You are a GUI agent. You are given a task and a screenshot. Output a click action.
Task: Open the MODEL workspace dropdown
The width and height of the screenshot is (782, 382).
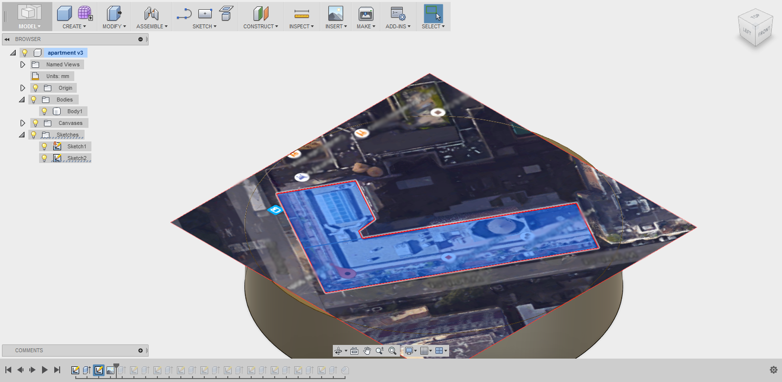point(29,26)
